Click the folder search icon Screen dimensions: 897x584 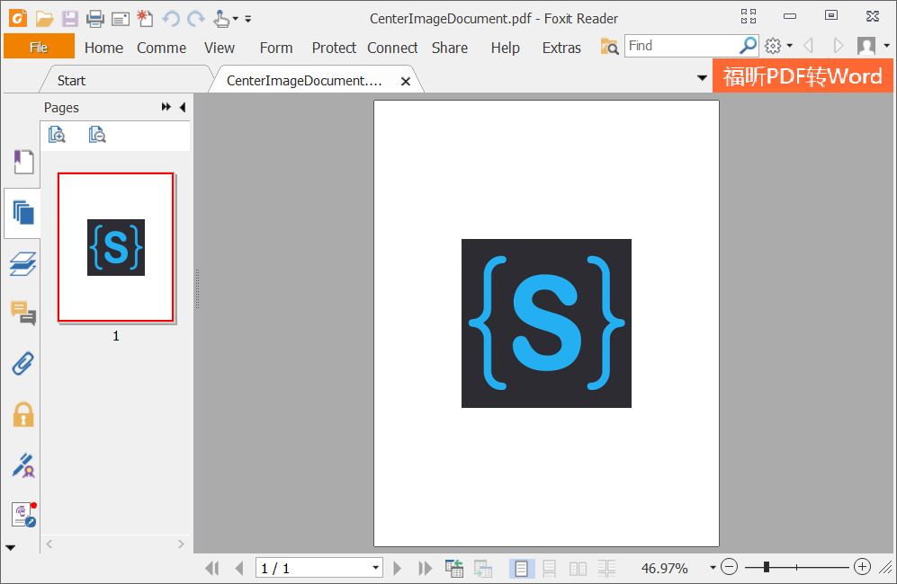pyautogui.click(x=609, y=46)
